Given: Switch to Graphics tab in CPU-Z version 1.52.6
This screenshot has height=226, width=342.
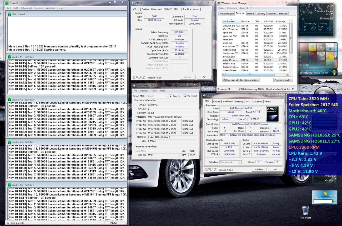Looking at the screenshot, I should point(187,9).
